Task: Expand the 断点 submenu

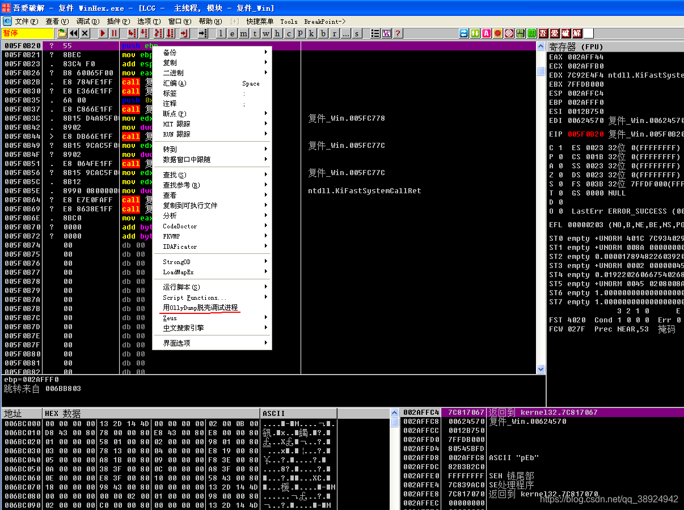Action: point(213,114)
